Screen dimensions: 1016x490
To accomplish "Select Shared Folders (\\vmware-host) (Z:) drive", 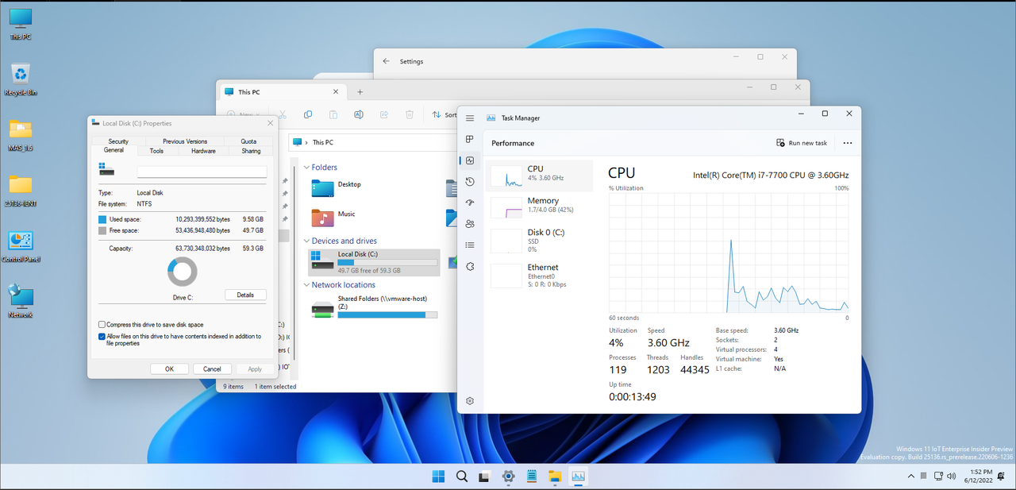I will point(374,307).
